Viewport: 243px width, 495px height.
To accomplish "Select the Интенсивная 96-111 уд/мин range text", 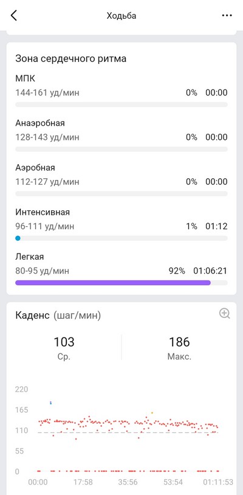I will click(x=45, y=226).
